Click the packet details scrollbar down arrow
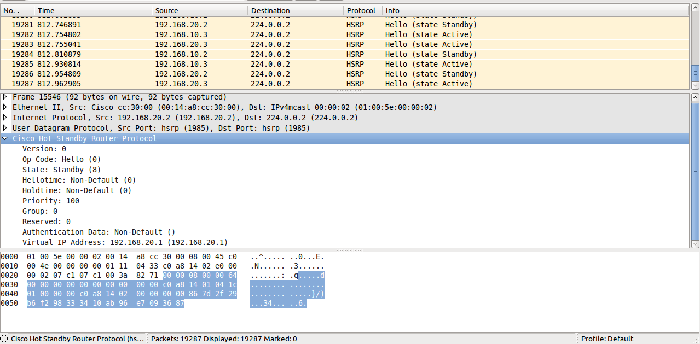700x344 pixels. [695, 244]
